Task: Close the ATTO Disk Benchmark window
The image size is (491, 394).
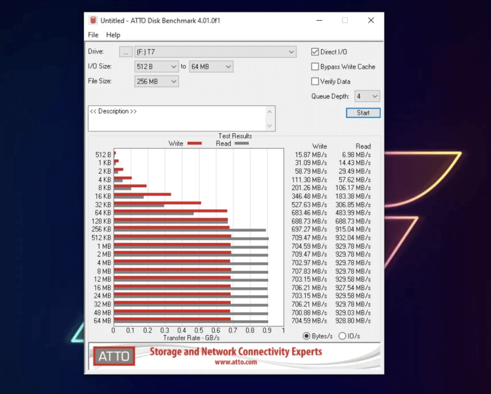Action: coord(371,20)
